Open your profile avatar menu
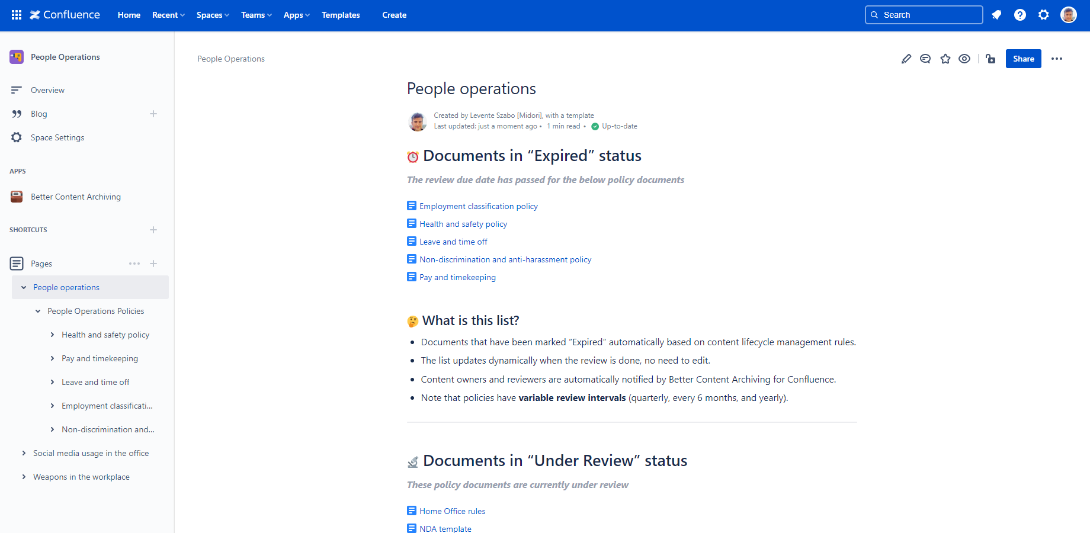 point(1069,15)
